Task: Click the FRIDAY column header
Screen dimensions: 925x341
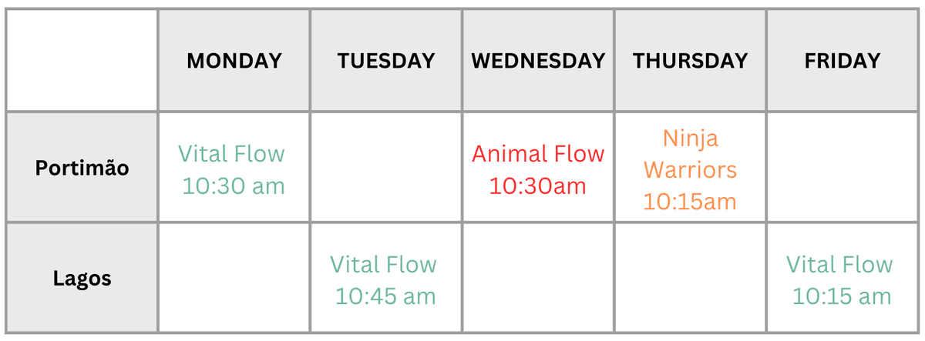Action: tap(842, 61)
